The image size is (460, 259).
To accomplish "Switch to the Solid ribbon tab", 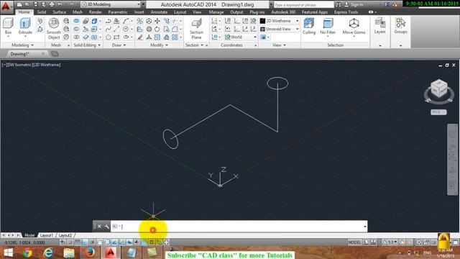I will (x=42, y=12).
